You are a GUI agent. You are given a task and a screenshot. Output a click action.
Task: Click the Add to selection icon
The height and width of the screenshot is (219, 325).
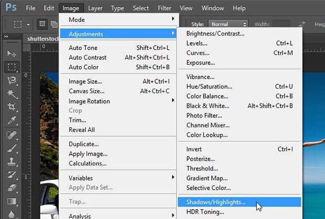(55, 24)
